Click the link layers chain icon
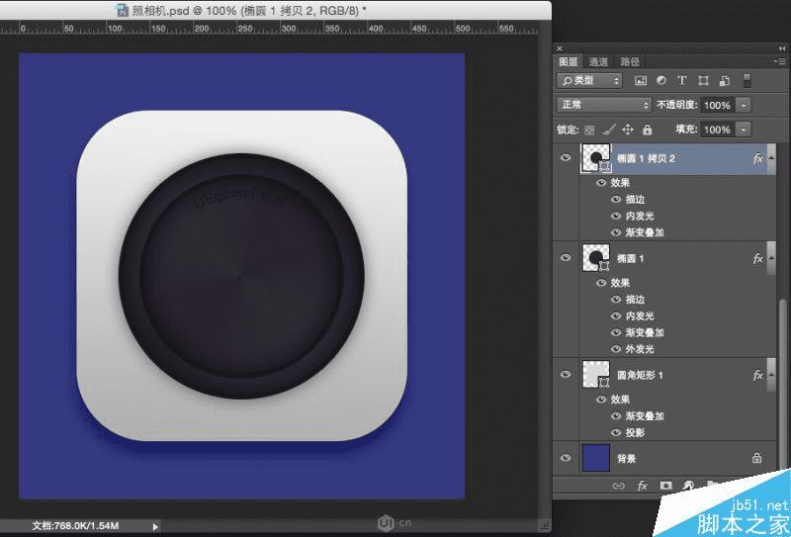The width and height of the screenshot is (791, 537). pos(619,486)
